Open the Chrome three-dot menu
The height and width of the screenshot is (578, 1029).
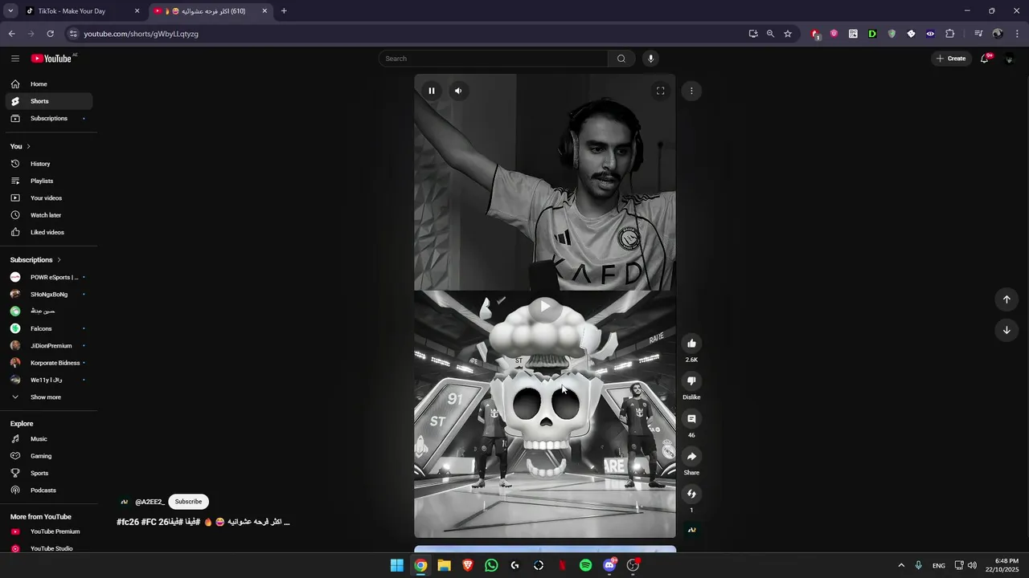[1018, 34]
